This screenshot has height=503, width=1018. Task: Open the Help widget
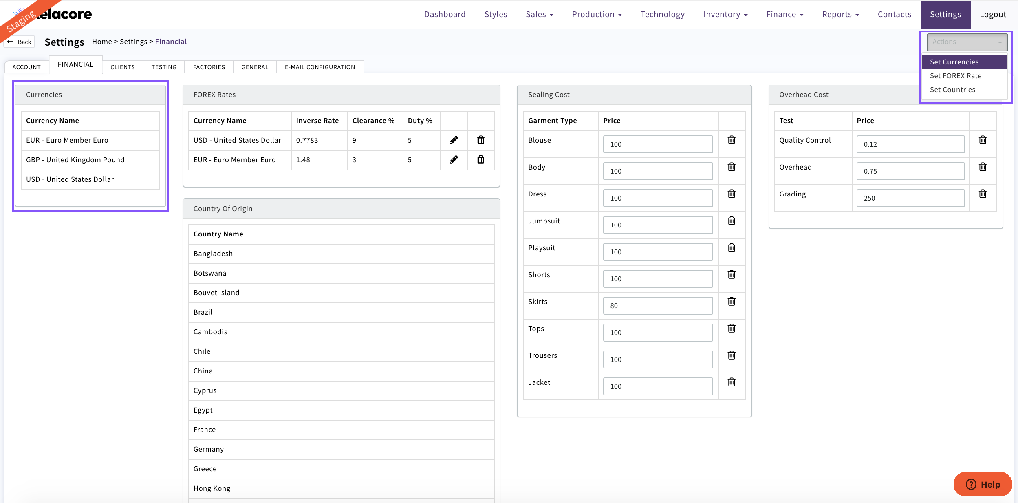pyautogui.click(x=983, y=484)
